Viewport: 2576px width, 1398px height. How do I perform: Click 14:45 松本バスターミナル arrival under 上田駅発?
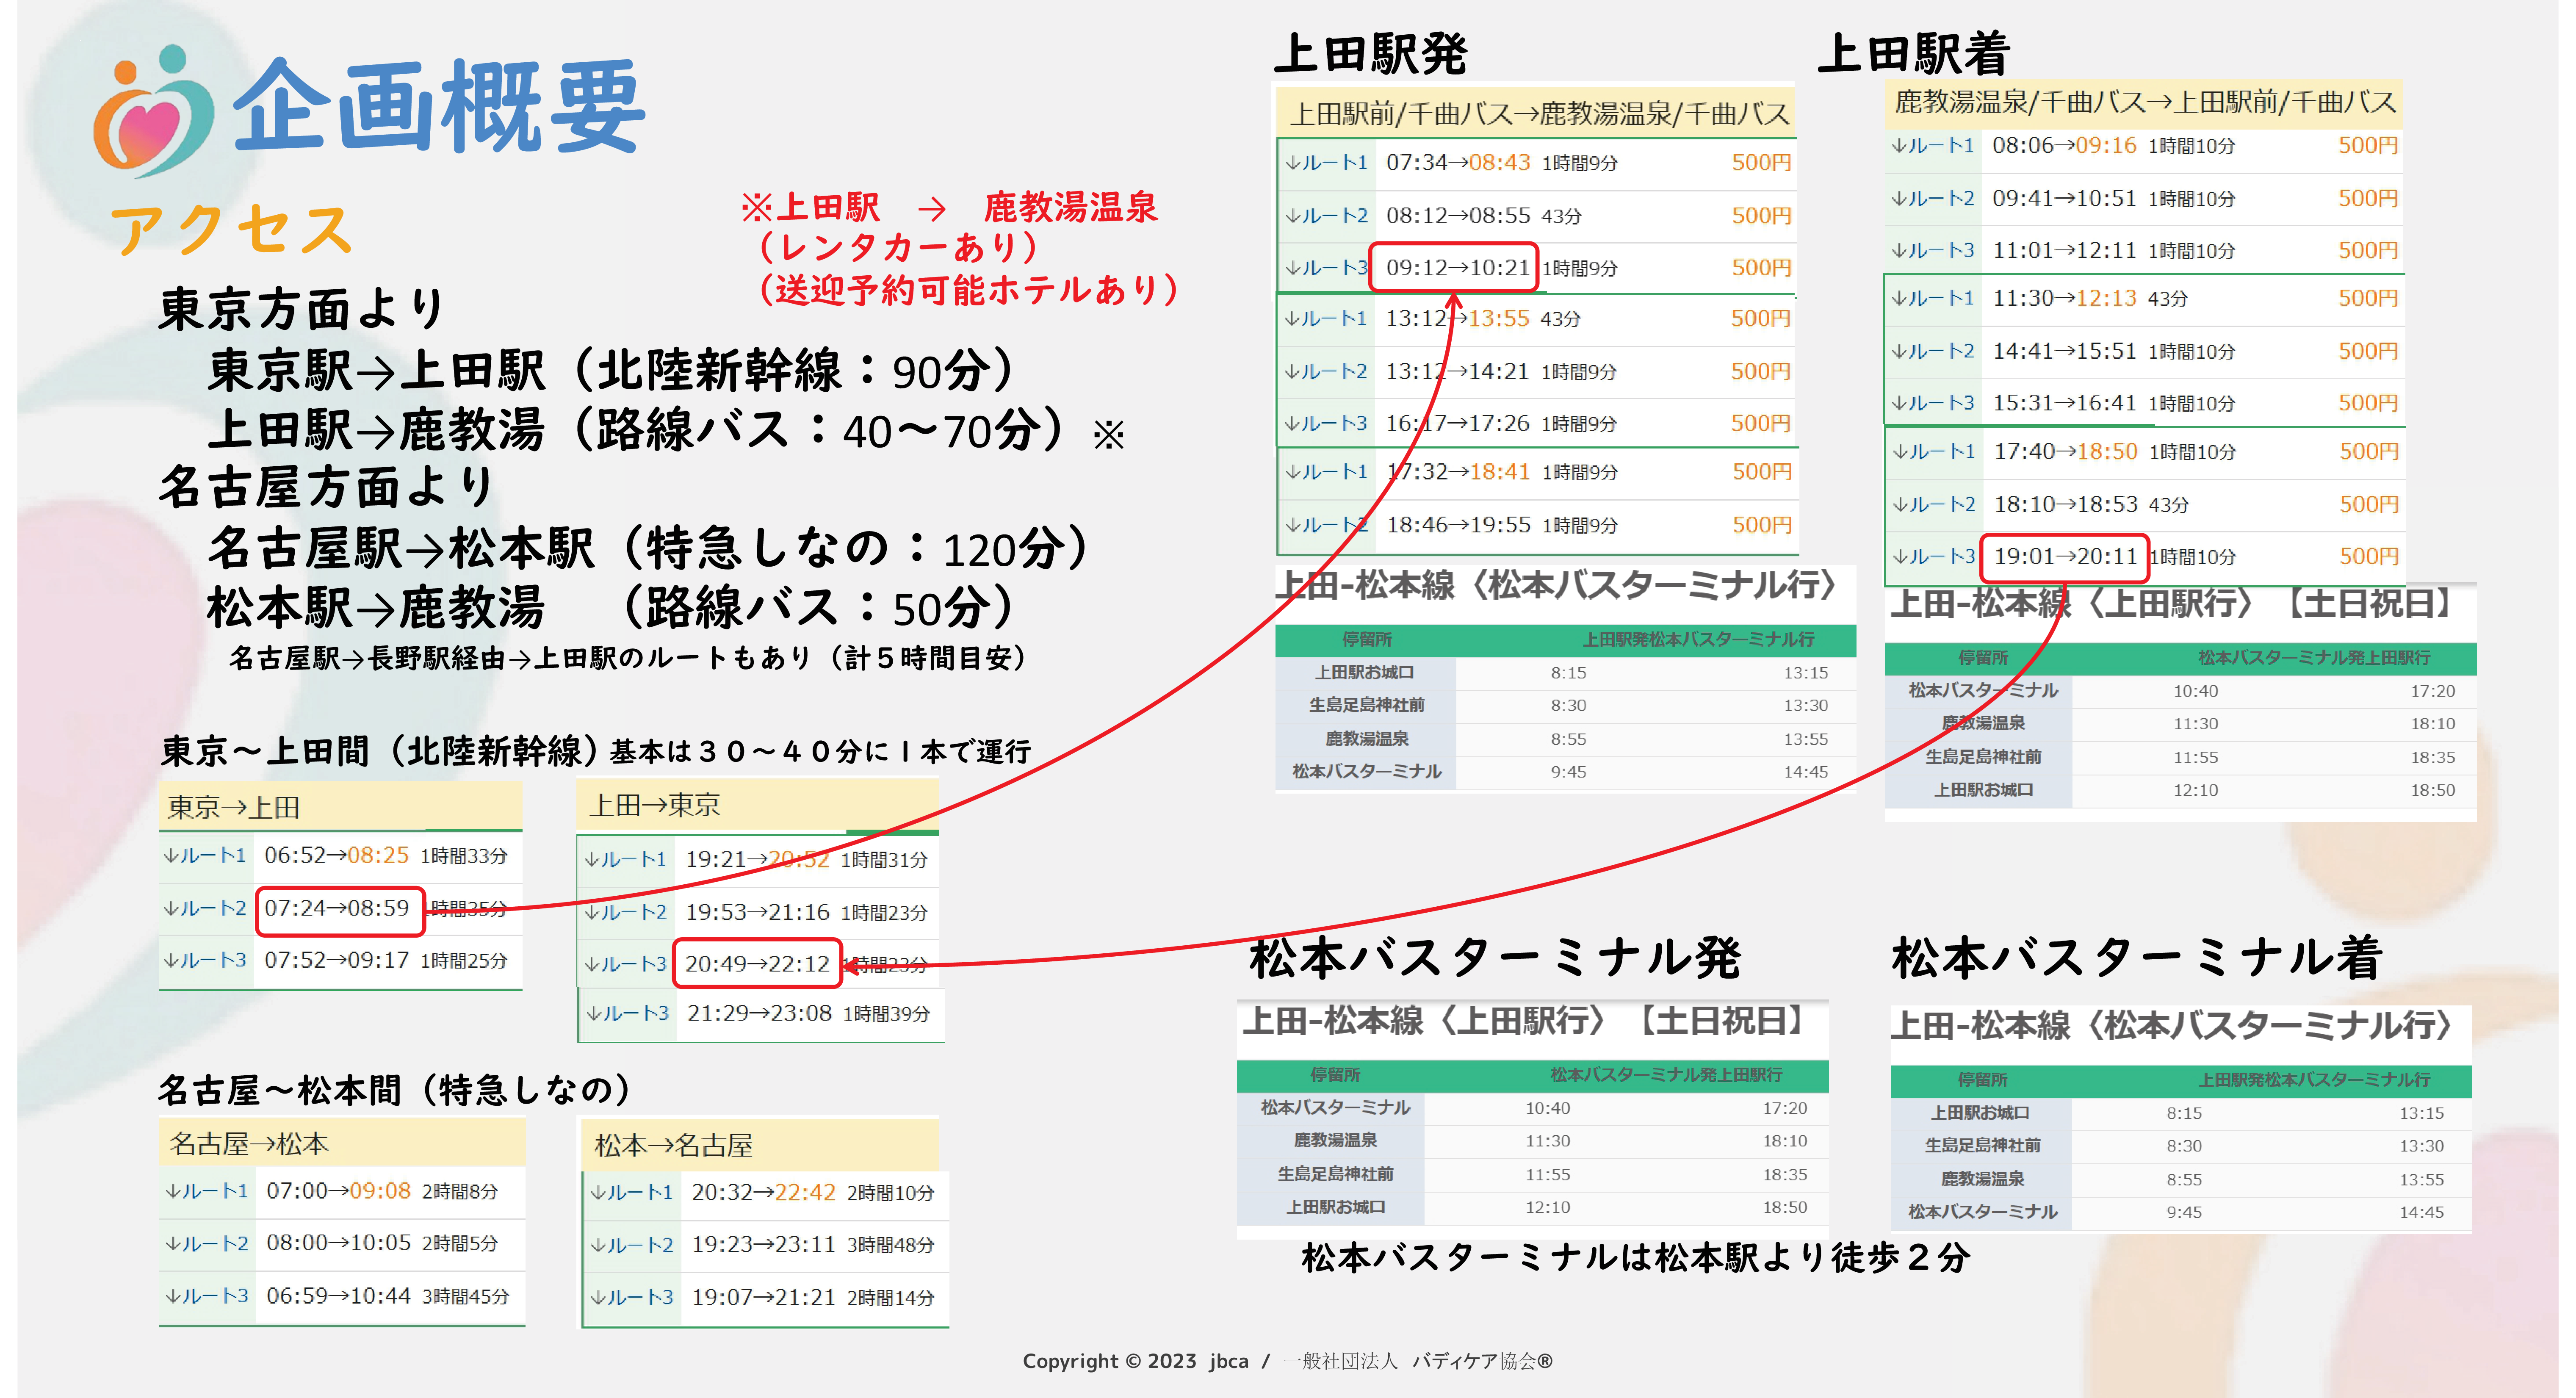click(x=1806, y=772)
